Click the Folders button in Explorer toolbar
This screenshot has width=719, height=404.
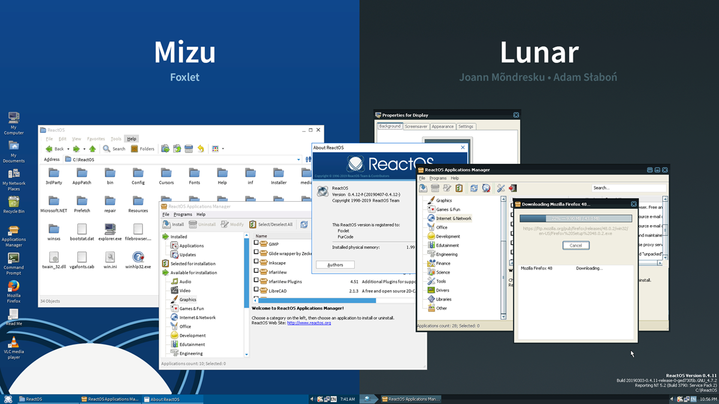[x=143, y=148]
